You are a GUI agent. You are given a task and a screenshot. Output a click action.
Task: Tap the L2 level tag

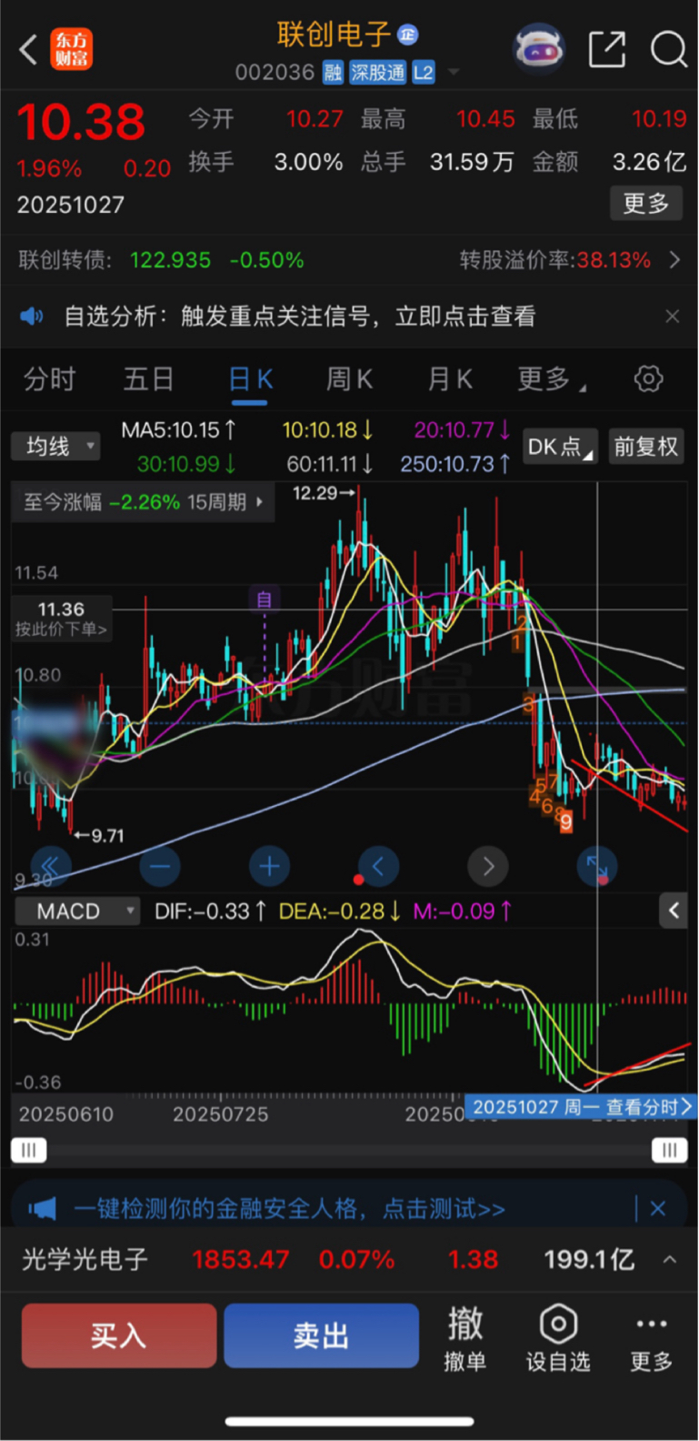pyautogui.click(x=424, y=73)
